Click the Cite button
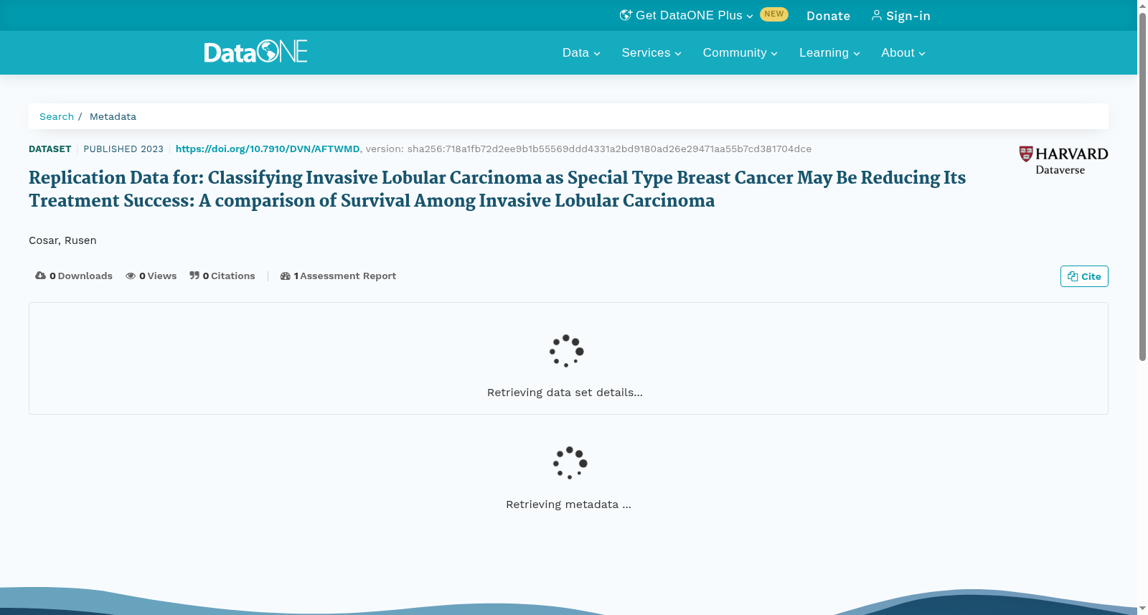Viewport: 1148px width, 615px height. tap(1084, 276)
